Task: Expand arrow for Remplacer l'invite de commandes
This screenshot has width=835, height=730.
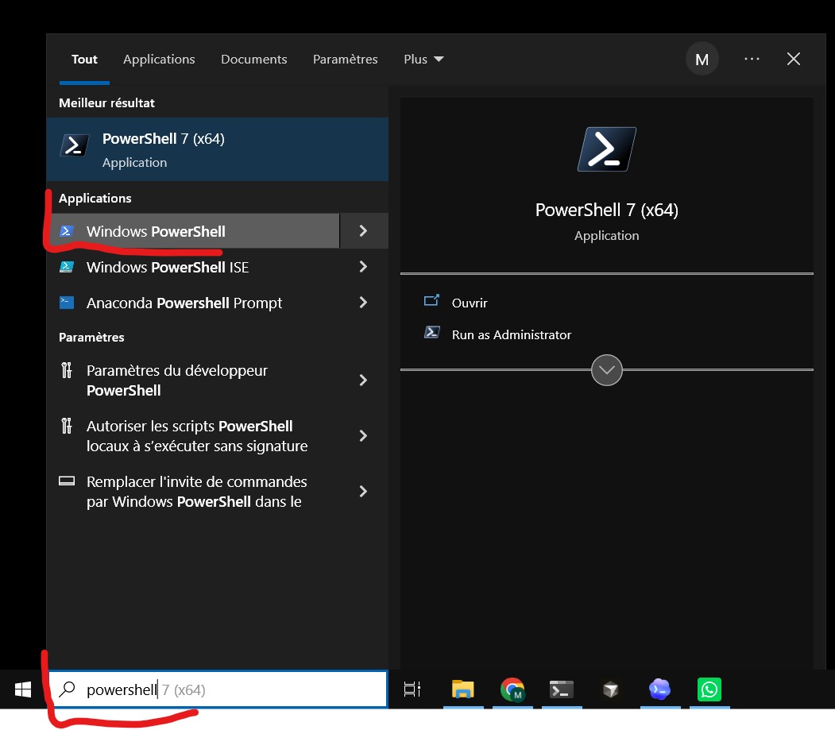Action: 364,492
